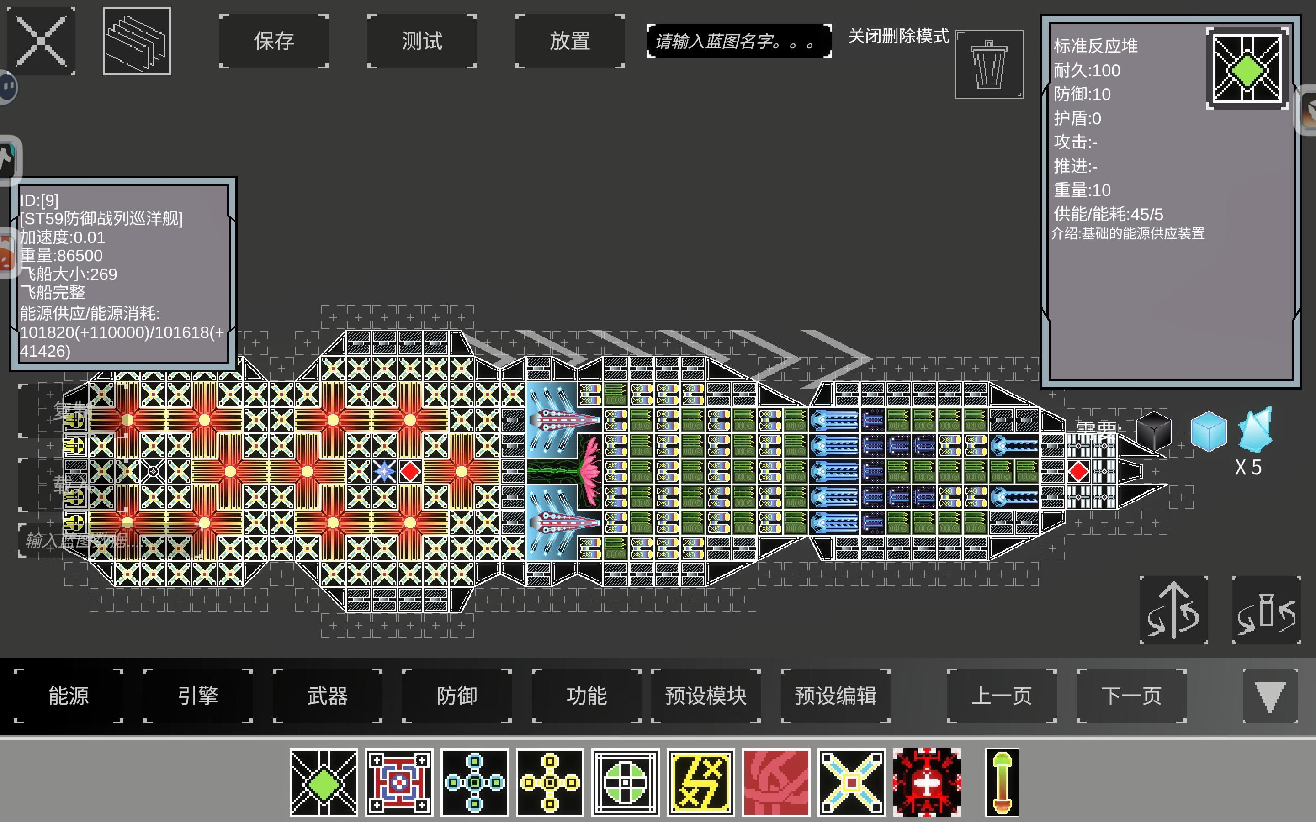Open the 武器 weapons category tab

pyautogui.click(x=327, y=696)
